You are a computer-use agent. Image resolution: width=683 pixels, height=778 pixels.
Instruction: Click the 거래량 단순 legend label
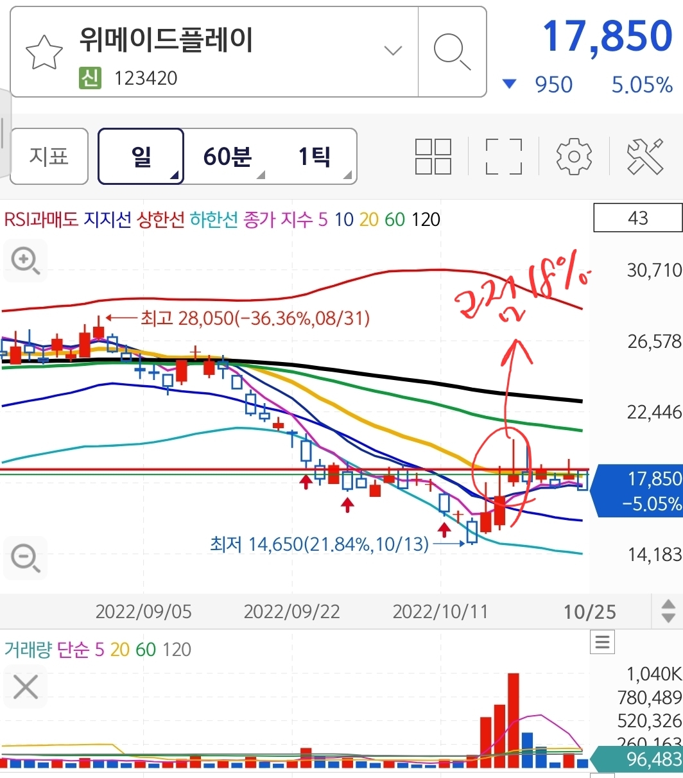click(48, 650)
